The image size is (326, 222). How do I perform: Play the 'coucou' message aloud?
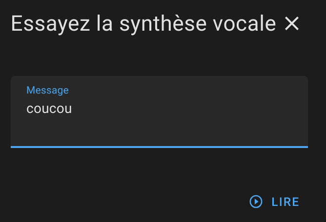(274, 202)
